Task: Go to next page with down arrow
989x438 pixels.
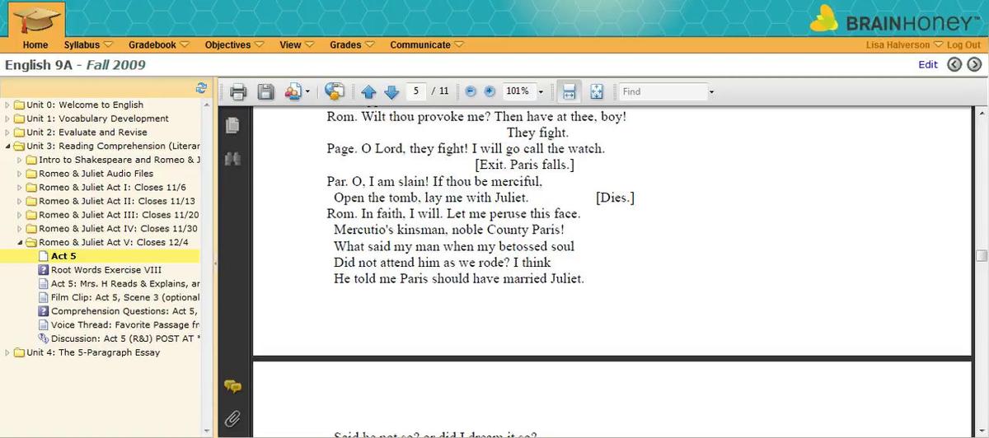Action: coord(391,91)
